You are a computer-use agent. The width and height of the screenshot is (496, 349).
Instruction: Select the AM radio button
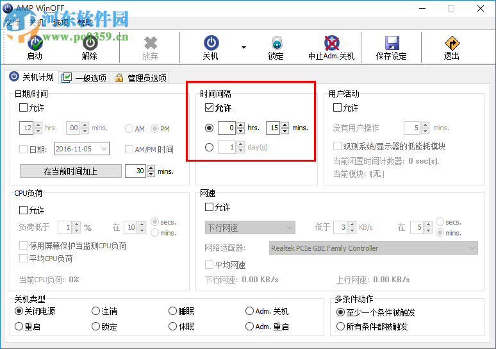129,129
